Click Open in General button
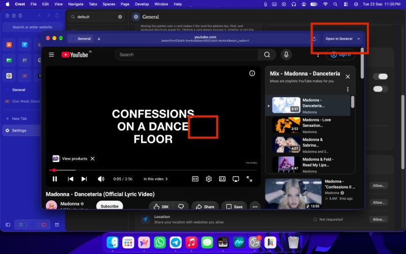This screenshot has height=254, width=406. 339,39
